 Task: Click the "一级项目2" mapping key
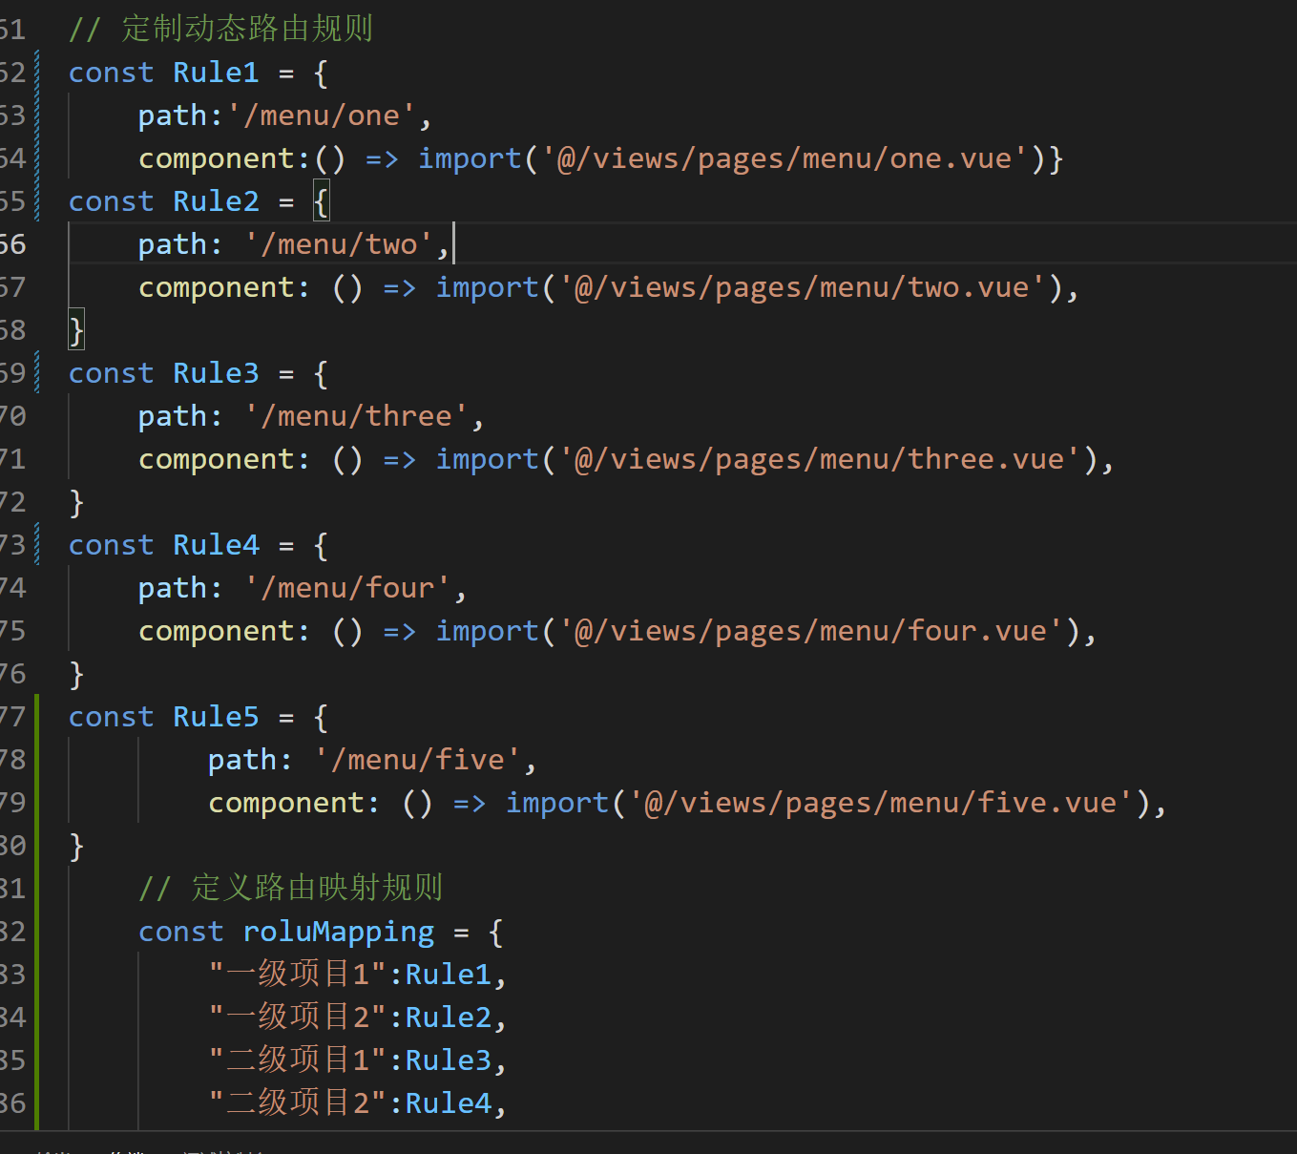pyautogui.click(x=298, y=1018)
